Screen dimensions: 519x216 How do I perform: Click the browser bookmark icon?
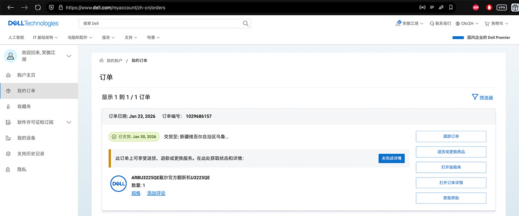pos(451,7)
